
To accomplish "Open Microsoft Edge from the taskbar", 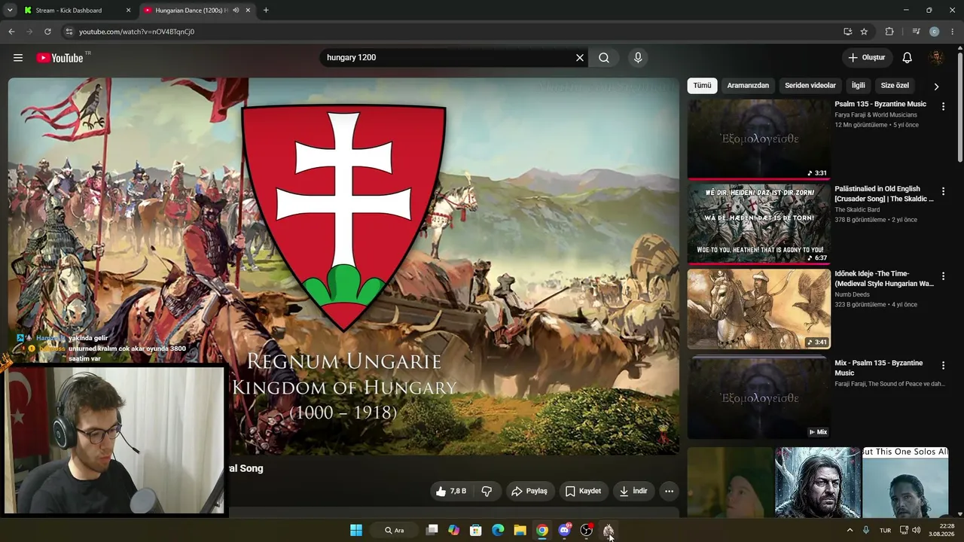I will (x=498, y=531).
